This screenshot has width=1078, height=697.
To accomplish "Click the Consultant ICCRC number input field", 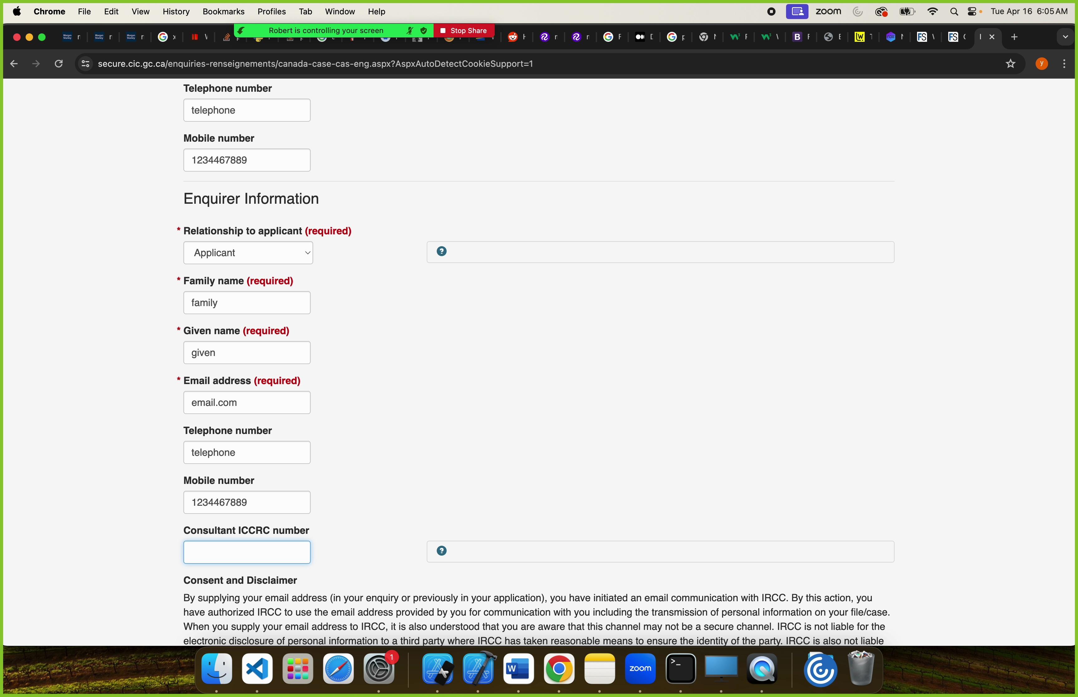I will 247,552.
